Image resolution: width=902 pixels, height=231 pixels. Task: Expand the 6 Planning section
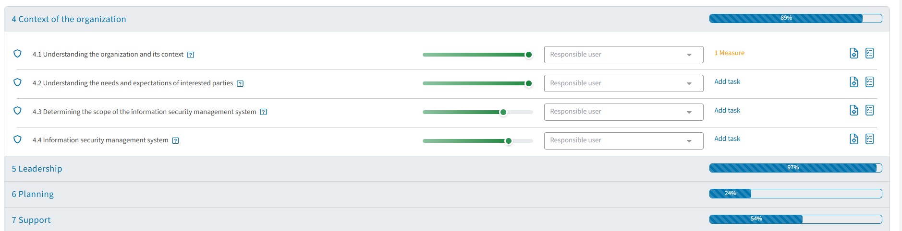coord(33,194)
